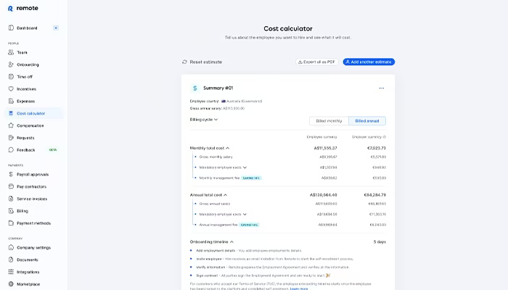Viewport: 508px width, 290px height.
Task: Click the Monthly total cost €7,023.73 value
Action: 377,148
